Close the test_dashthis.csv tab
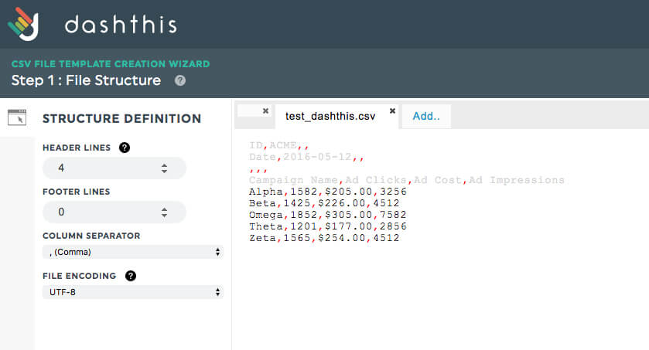The height and width of the screenshot is (350, 649). (392, 110)
